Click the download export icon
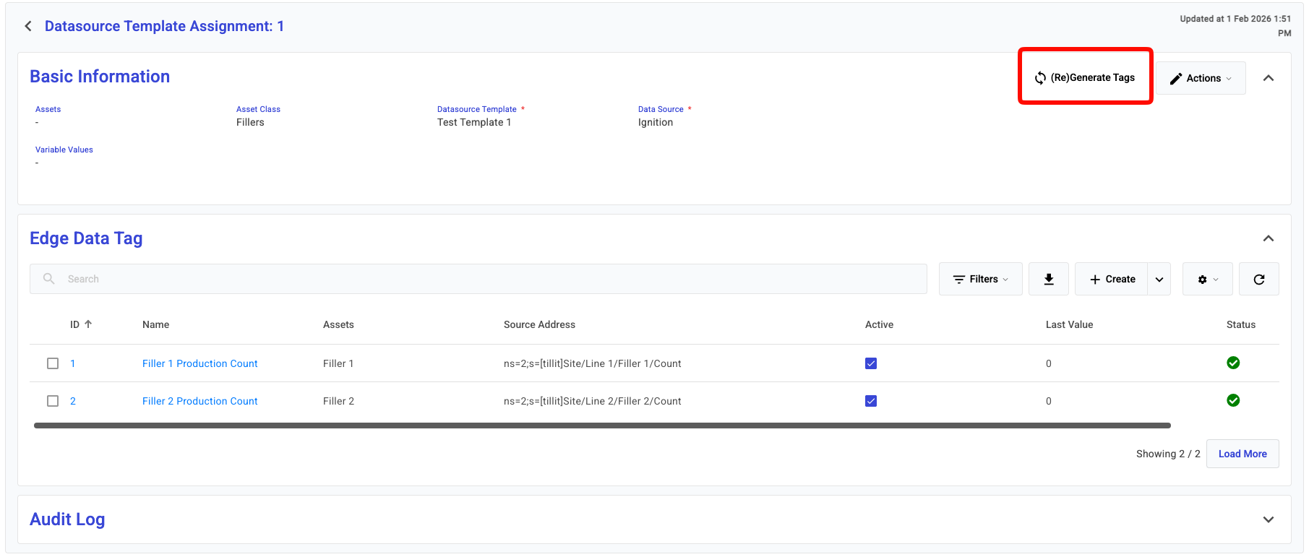The image size is (1309, 557). tap(1049, 279)
